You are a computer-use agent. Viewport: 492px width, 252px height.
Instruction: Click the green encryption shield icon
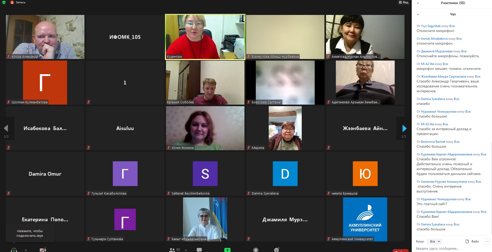4,2
